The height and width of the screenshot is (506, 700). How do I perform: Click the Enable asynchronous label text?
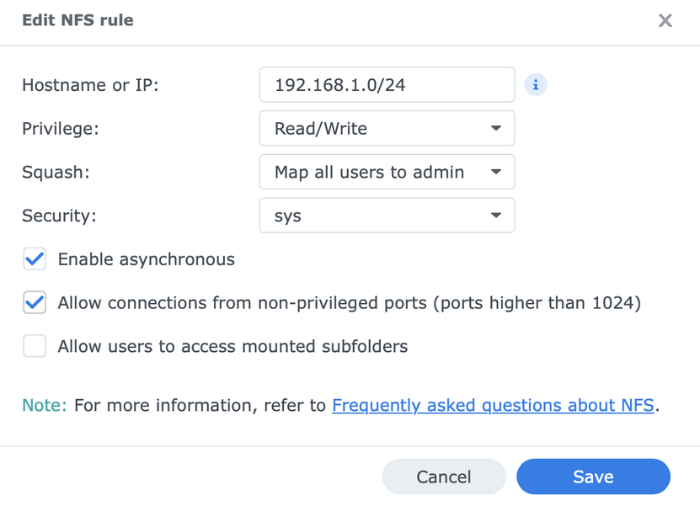coord(146,259)
